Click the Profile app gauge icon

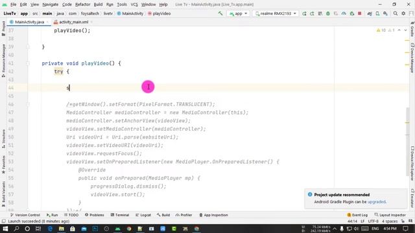[x=344, y=14]
